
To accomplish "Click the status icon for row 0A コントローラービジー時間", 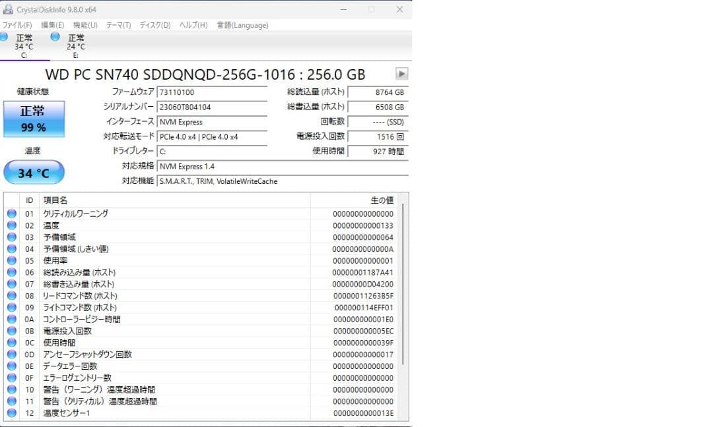I will point(12,319).
